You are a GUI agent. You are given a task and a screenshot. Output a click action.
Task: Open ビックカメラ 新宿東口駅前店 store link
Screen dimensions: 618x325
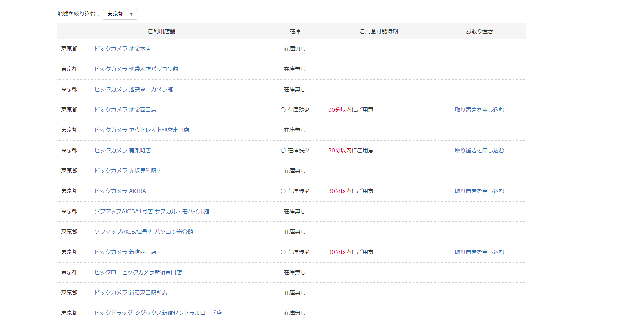pyautogui.click(x=131, y=293)
